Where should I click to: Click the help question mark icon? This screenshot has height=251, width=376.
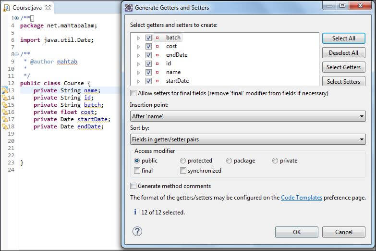point(137,231)
